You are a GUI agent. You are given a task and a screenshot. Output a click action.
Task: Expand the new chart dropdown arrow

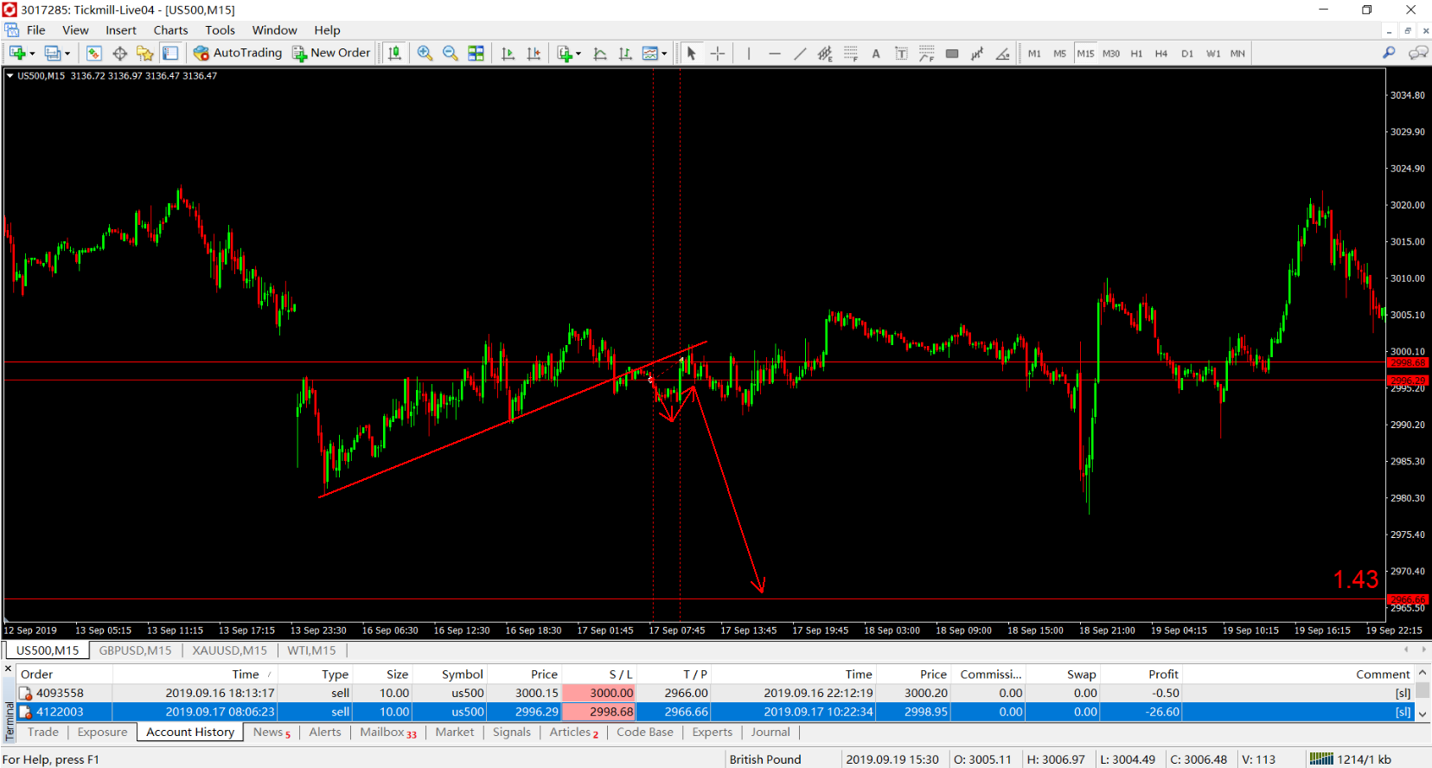[x=33, y=54]
